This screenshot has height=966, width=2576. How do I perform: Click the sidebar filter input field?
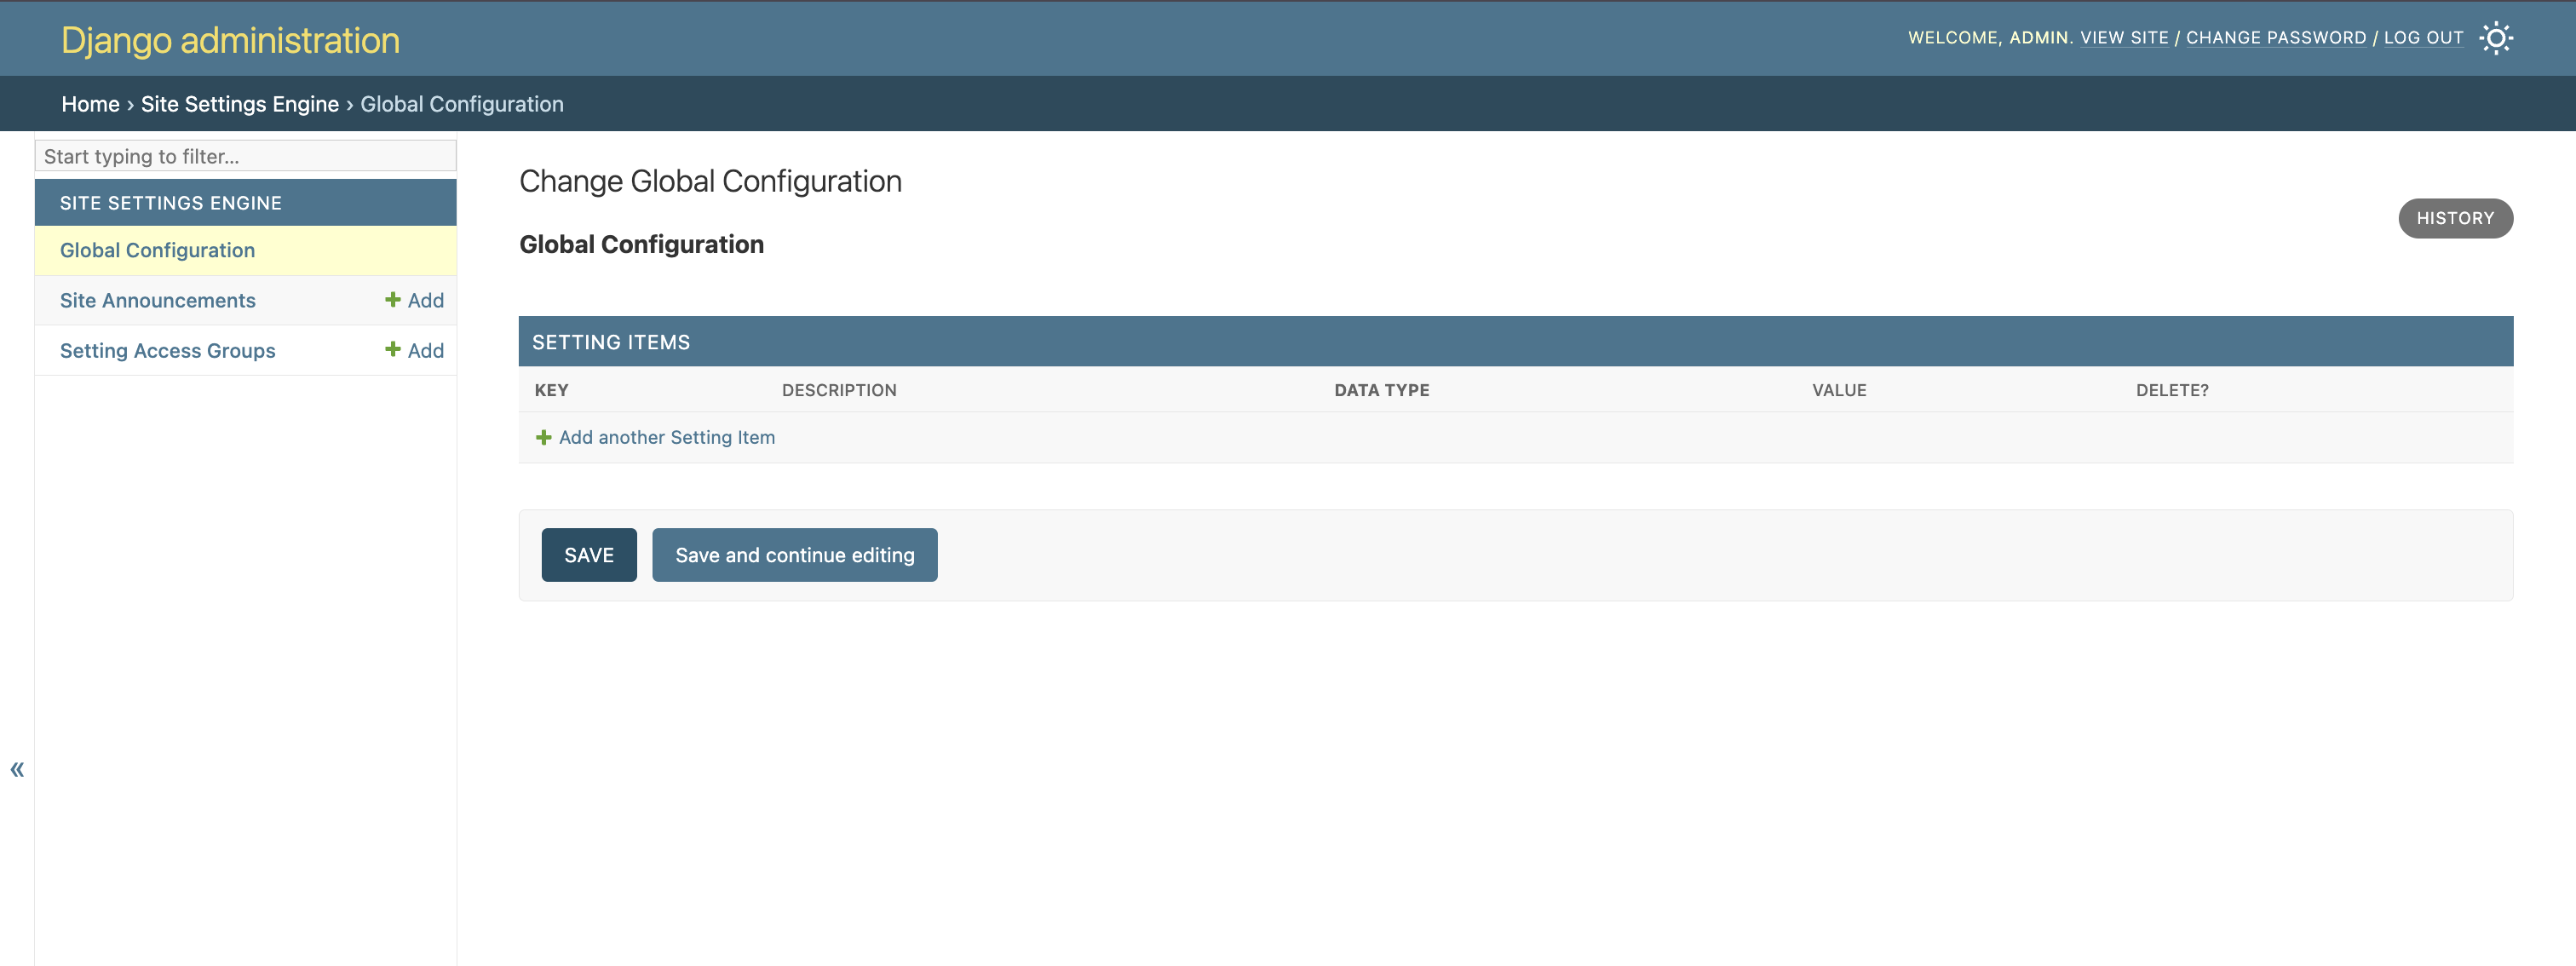pos(245,156)
